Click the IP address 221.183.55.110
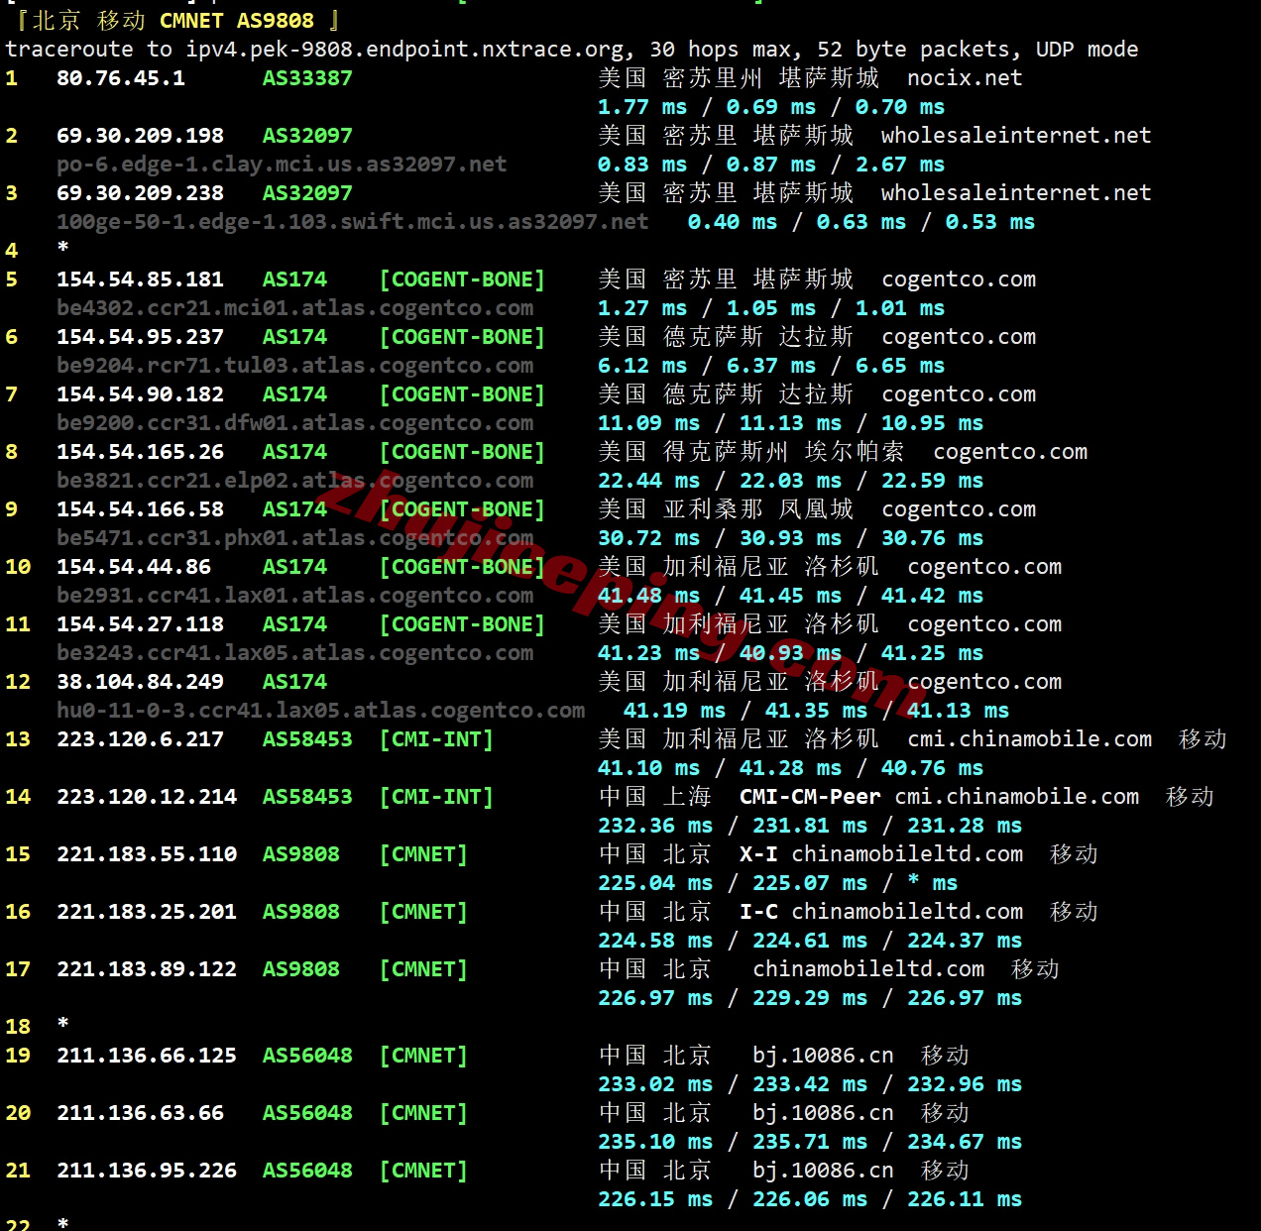 (x=147, y=854)
